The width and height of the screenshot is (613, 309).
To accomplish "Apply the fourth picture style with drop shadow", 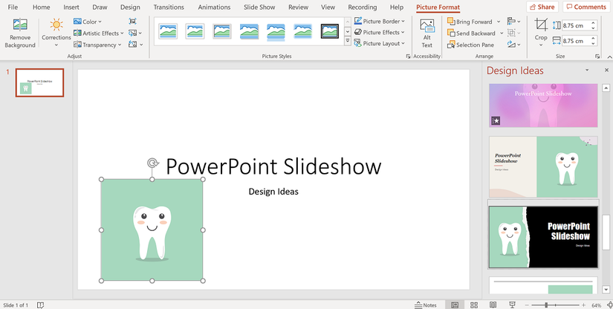I will tap(249, 31).
